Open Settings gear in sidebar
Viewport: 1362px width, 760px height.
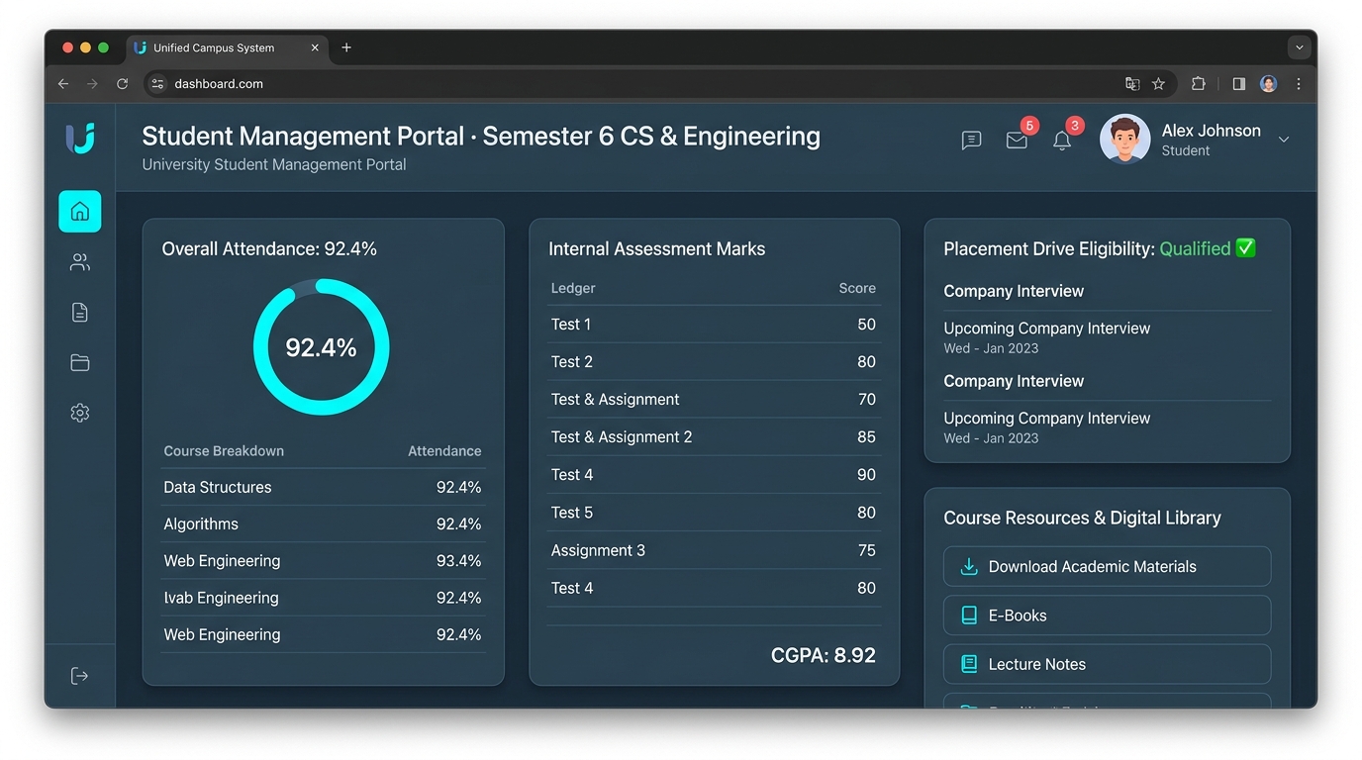coord(79,413)
